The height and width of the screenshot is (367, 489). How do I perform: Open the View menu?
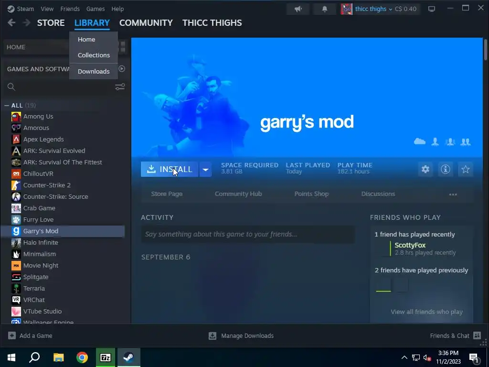47,9
